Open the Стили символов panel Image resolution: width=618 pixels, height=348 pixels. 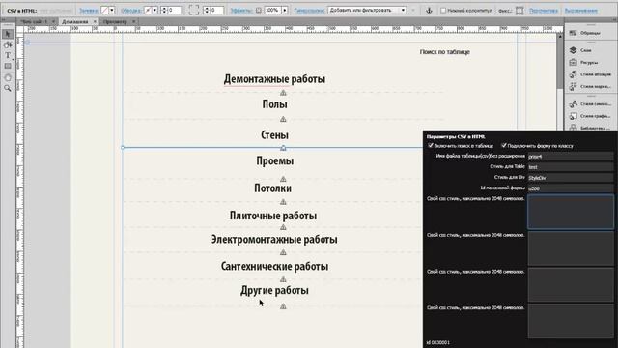click(x=590, y=103)
